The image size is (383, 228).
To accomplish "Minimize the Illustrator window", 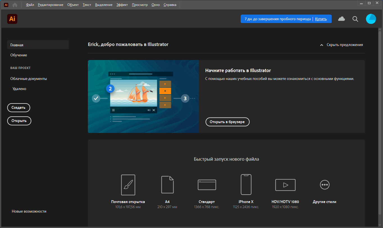I will click(x=361, y=3).
